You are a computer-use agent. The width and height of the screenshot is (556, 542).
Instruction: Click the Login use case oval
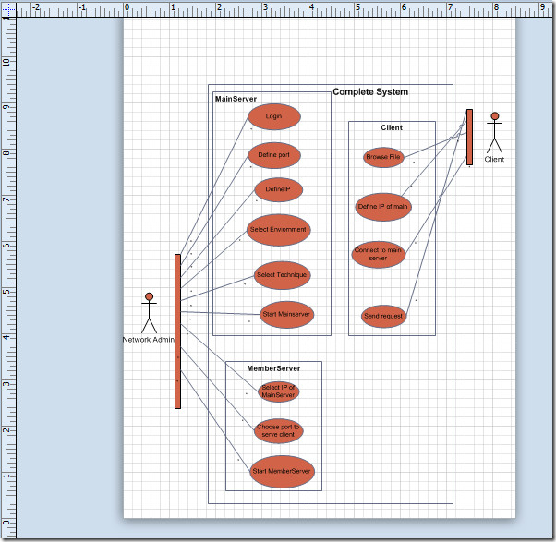(x=274, y=116)
